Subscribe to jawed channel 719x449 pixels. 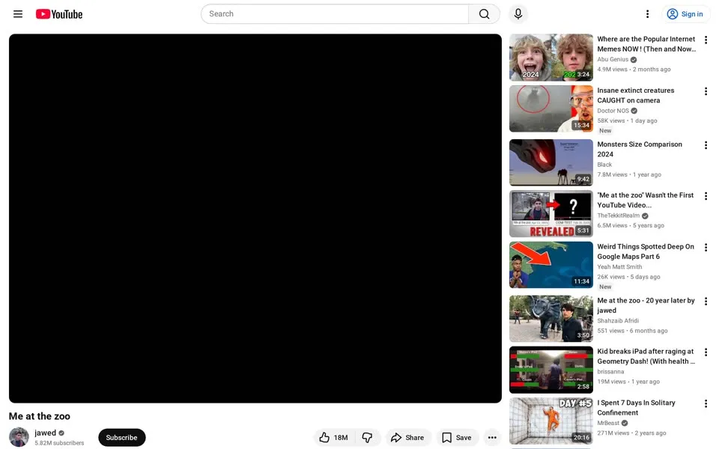(121, 438)
